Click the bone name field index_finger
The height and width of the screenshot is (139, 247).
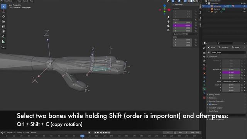tap(228, 53)
